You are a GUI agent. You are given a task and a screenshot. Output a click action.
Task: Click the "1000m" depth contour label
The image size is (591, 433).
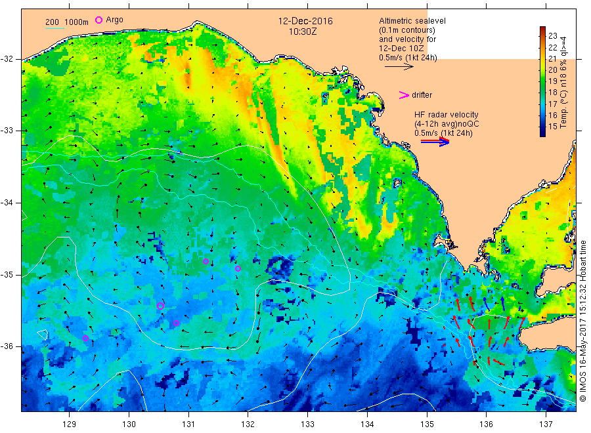pyautogui.click(x=77, y=22)
